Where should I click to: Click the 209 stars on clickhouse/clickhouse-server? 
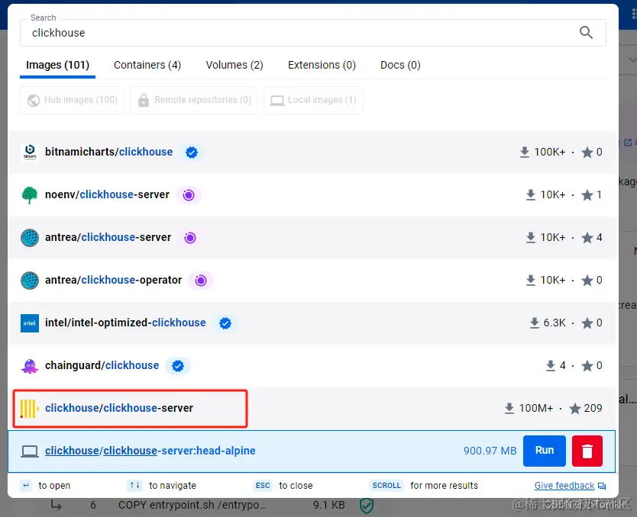(593, 408)
